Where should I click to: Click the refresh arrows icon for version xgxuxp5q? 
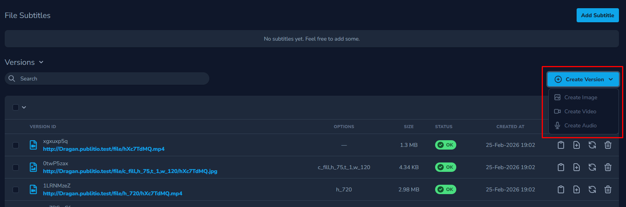pyautogui.click(x=592, y=145)
